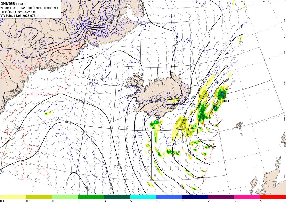Click the '1020' isobar label
The height and width of the screenshot is (203, 286).
(x=87, y=188)
